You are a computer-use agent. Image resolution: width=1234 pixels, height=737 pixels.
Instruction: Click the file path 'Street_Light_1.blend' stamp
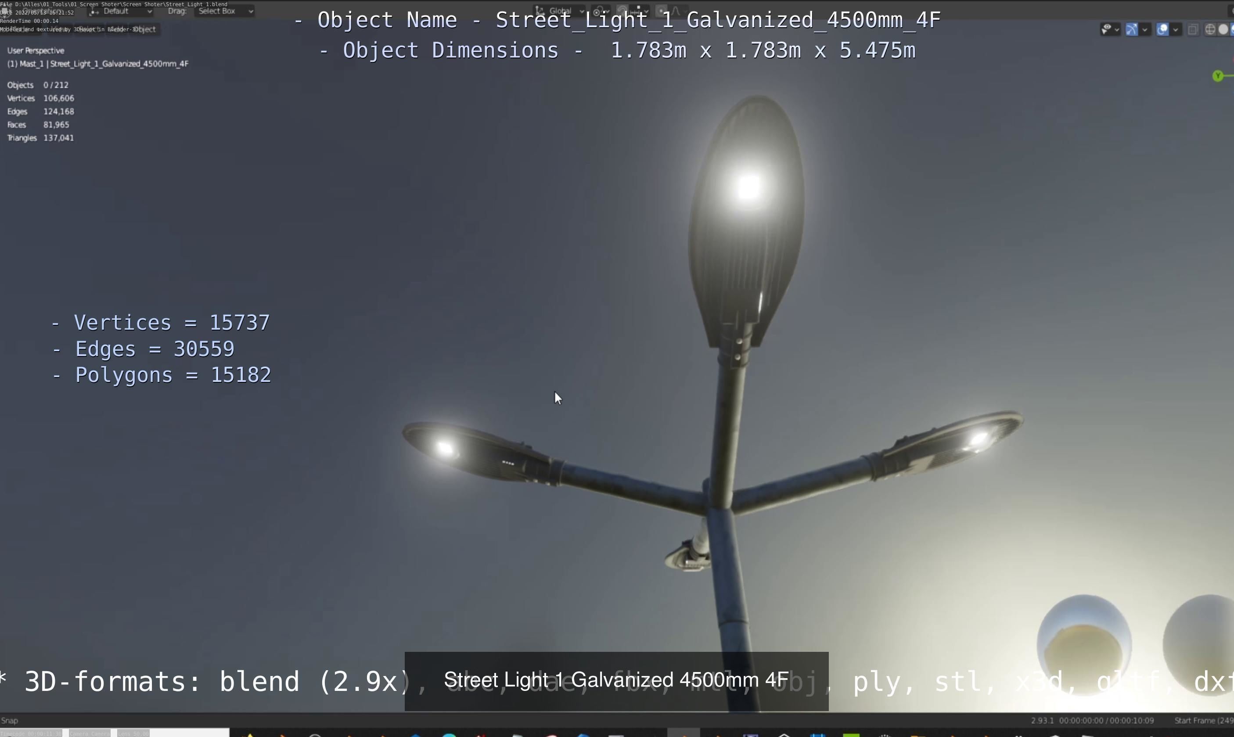click(x=197, y=4)
